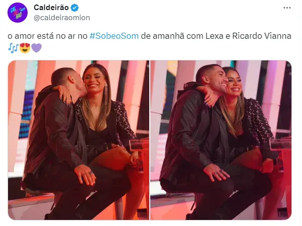Click the woman's long earring in left photo
Image resolution: width=302 pixels, height=226 pixels.
tap(106, 94)
